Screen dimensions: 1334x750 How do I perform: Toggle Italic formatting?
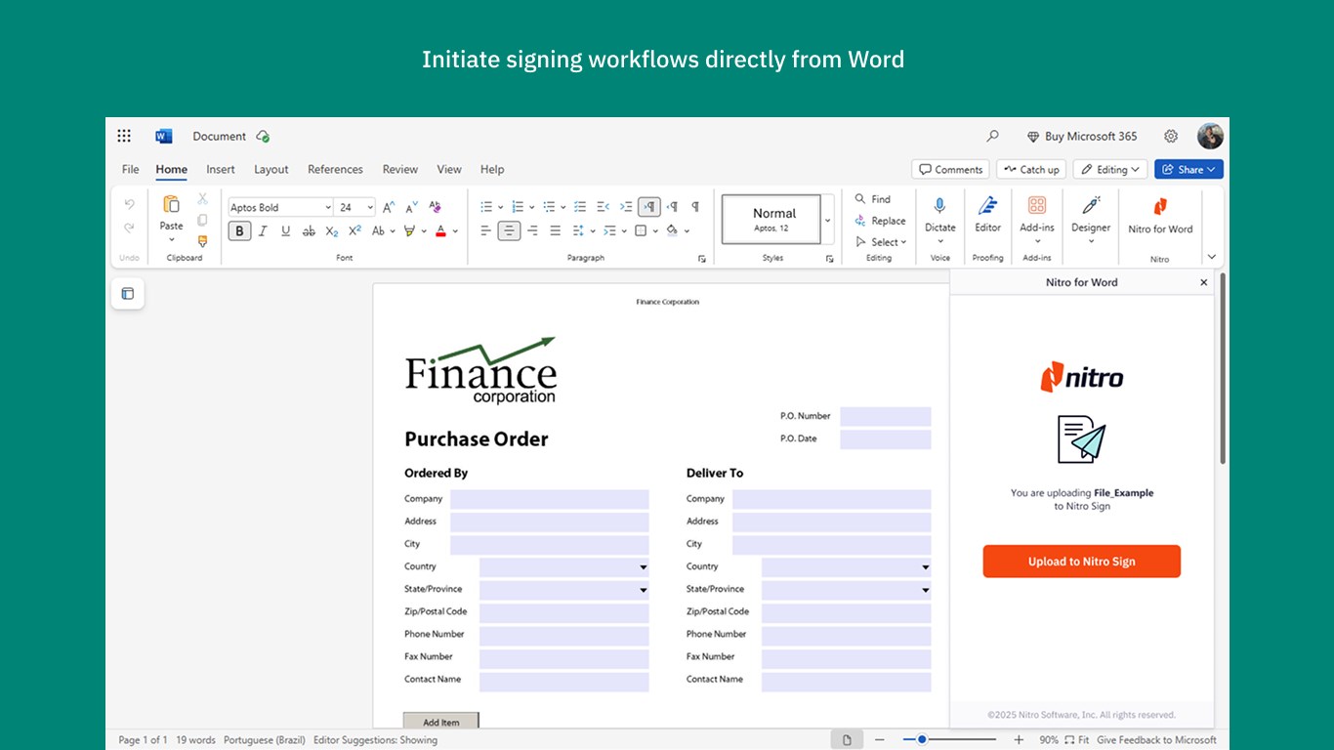[263, 230]
